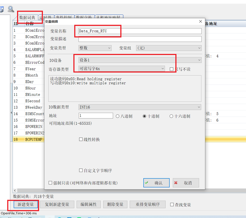246x218 pixels.
Task: Select the $Day variable row
Action: [29, 82]
